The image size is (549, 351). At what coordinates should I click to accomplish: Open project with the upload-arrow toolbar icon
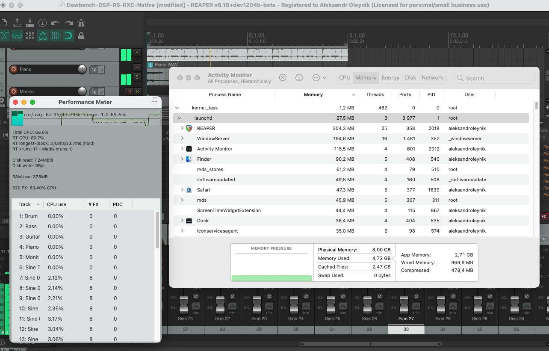pos(17,23)
